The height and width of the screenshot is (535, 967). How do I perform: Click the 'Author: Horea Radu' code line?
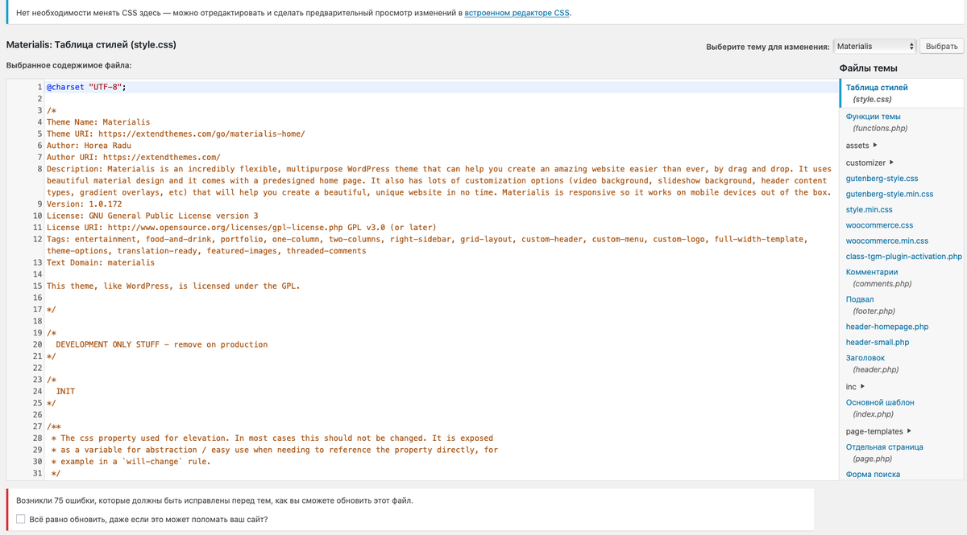coord(89,146)
